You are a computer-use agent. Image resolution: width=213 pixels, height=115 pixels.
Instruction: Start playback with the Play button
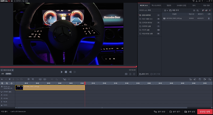pos(62,72)
